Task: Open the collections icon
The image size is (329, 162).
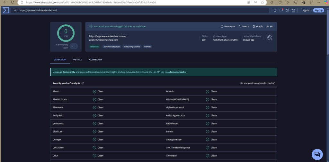Action: tap(296, 2)
